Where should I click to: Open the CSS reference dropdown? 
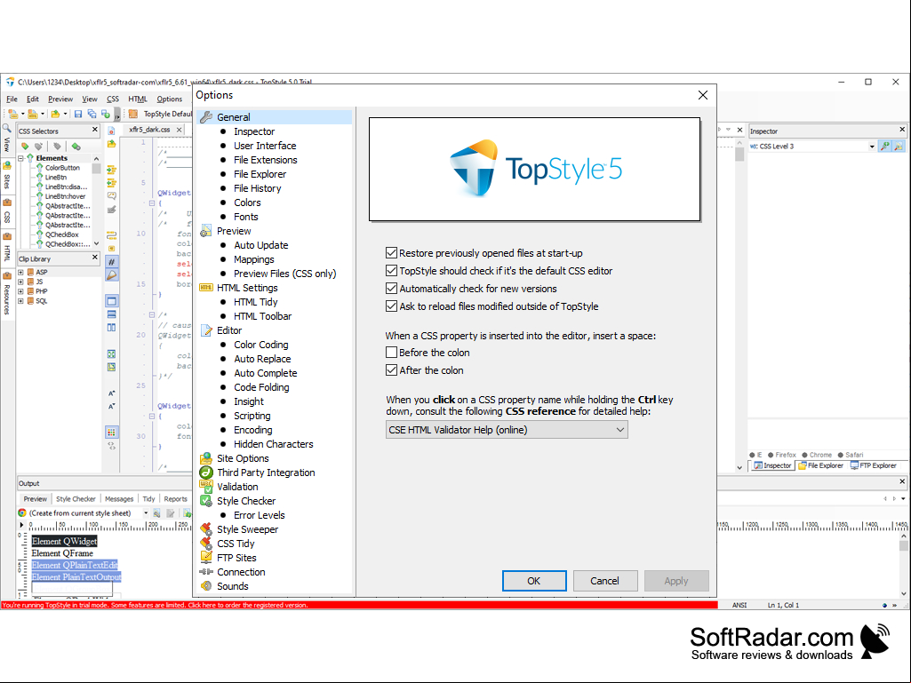[x=507, y=430]
